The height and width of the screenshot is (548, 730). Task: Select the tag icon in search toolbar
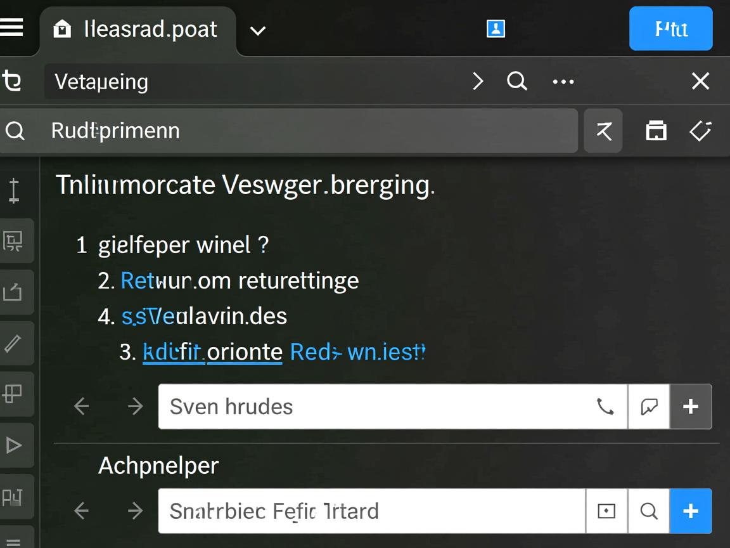click(x=700, y=131)
